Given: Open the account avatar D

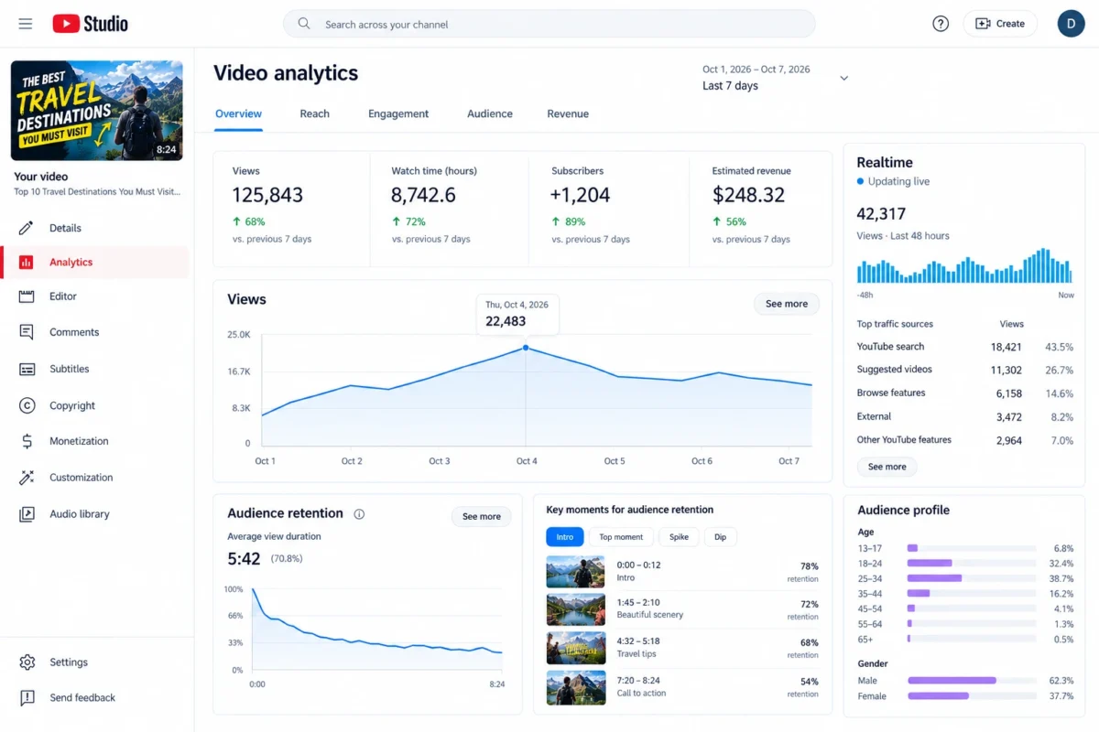Looking at the screenshot, I should (x=1071, y=24).
